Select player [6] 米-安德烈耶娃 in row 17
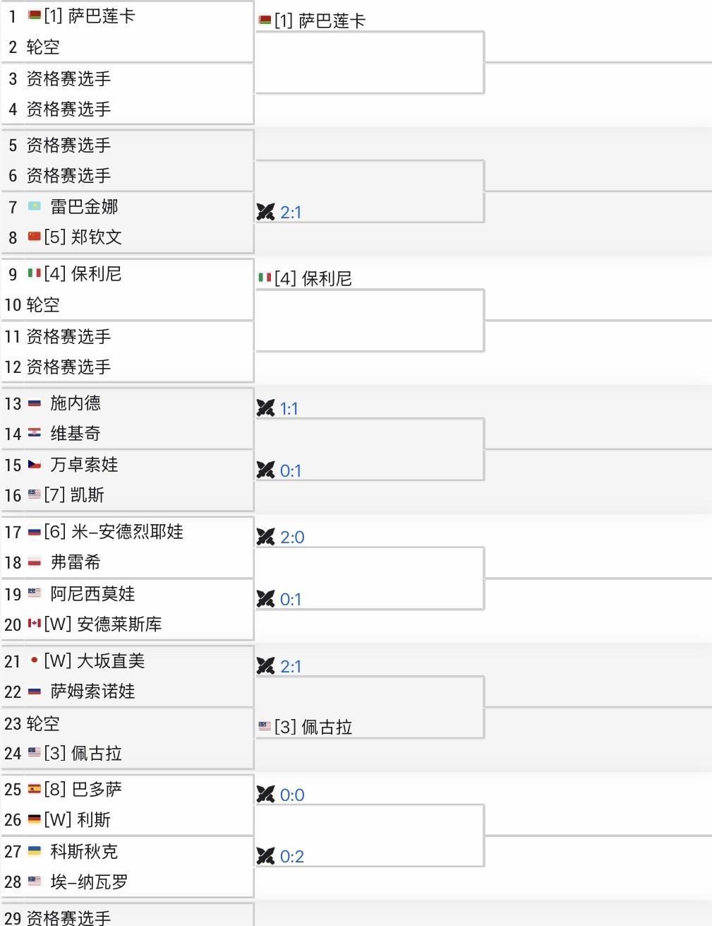This screenshot has width=712, height=926. tap(114, 532)
